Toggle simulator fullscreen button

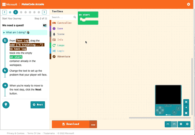coord(186,102)
